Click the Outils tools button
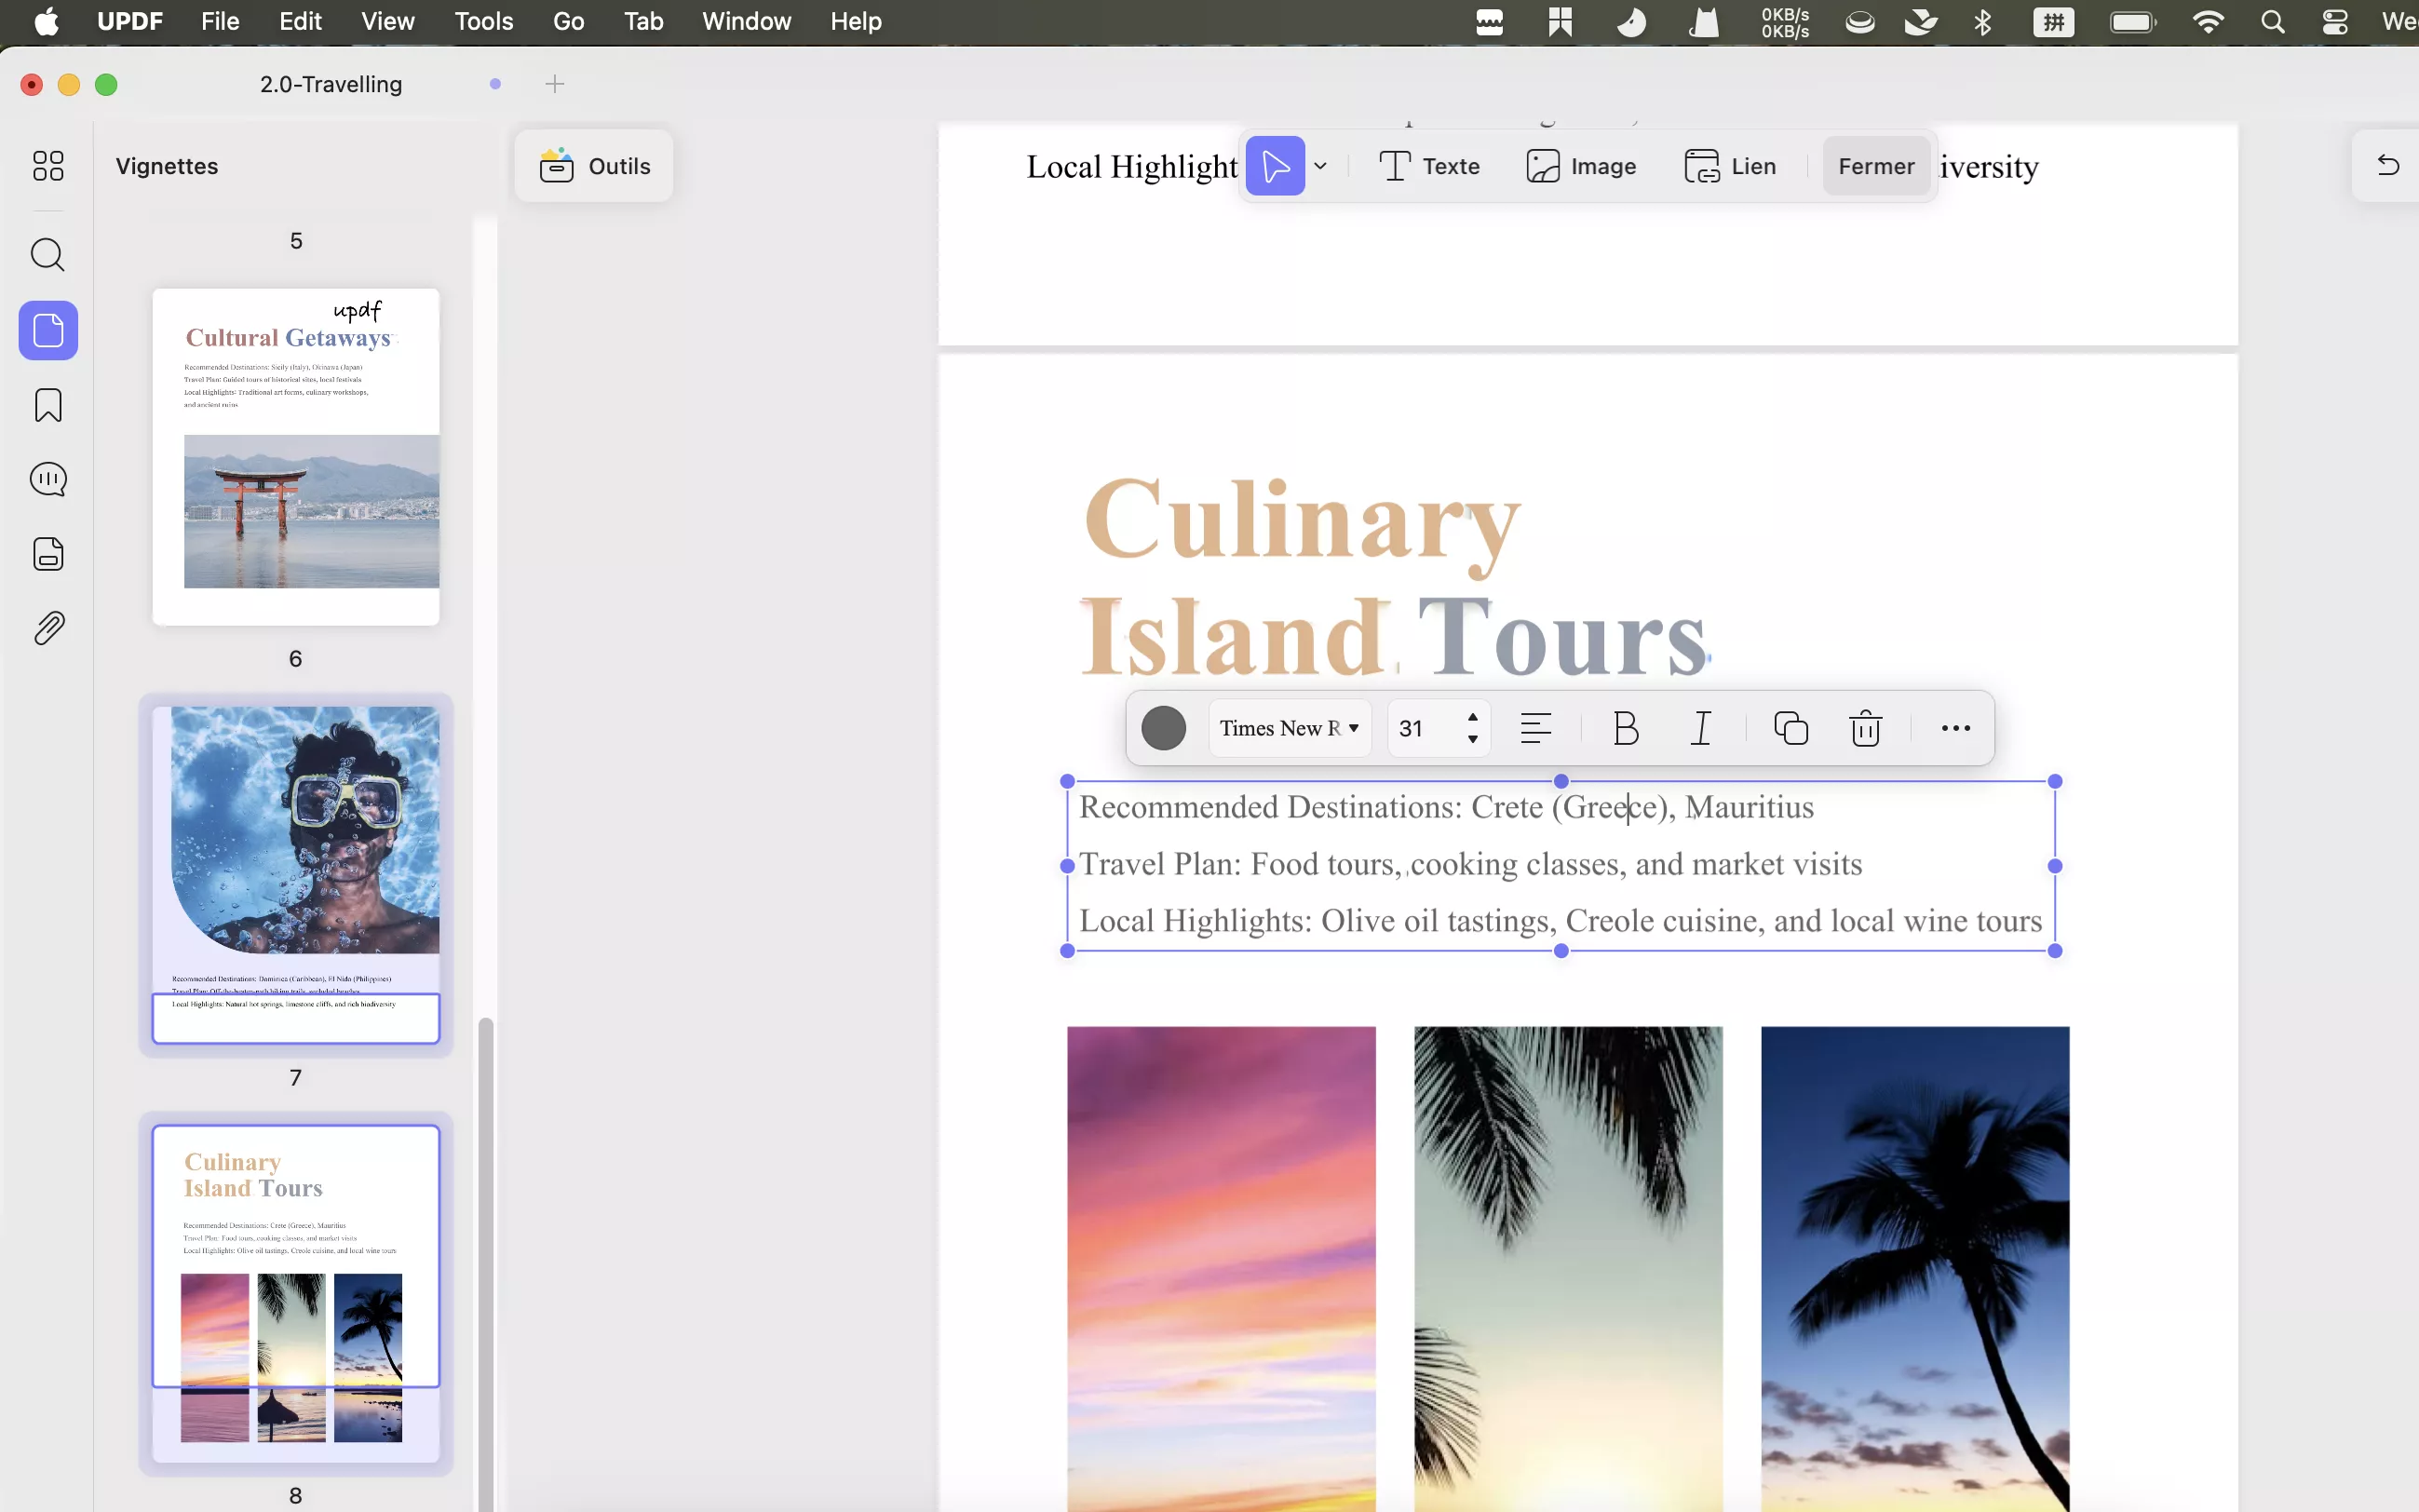Screen dimensions: 2419x1512 [x=594, y=166]
